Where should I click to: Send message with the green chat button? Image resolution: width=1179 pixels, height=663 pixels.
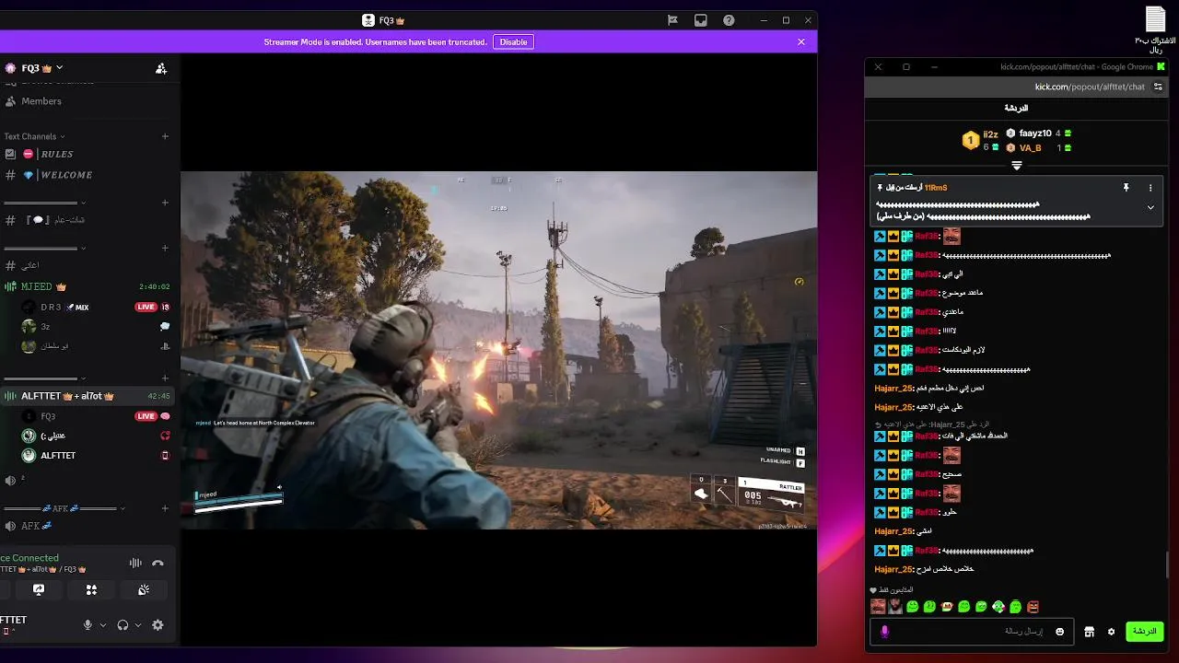pos(1145,632)
